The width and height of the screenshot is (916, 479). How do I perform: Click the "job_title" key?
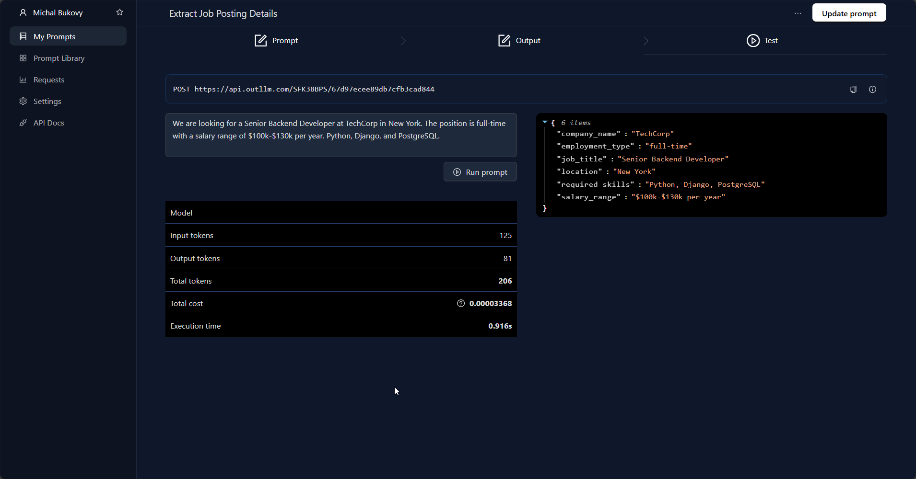pyautogui.click(x=582, y=159)
